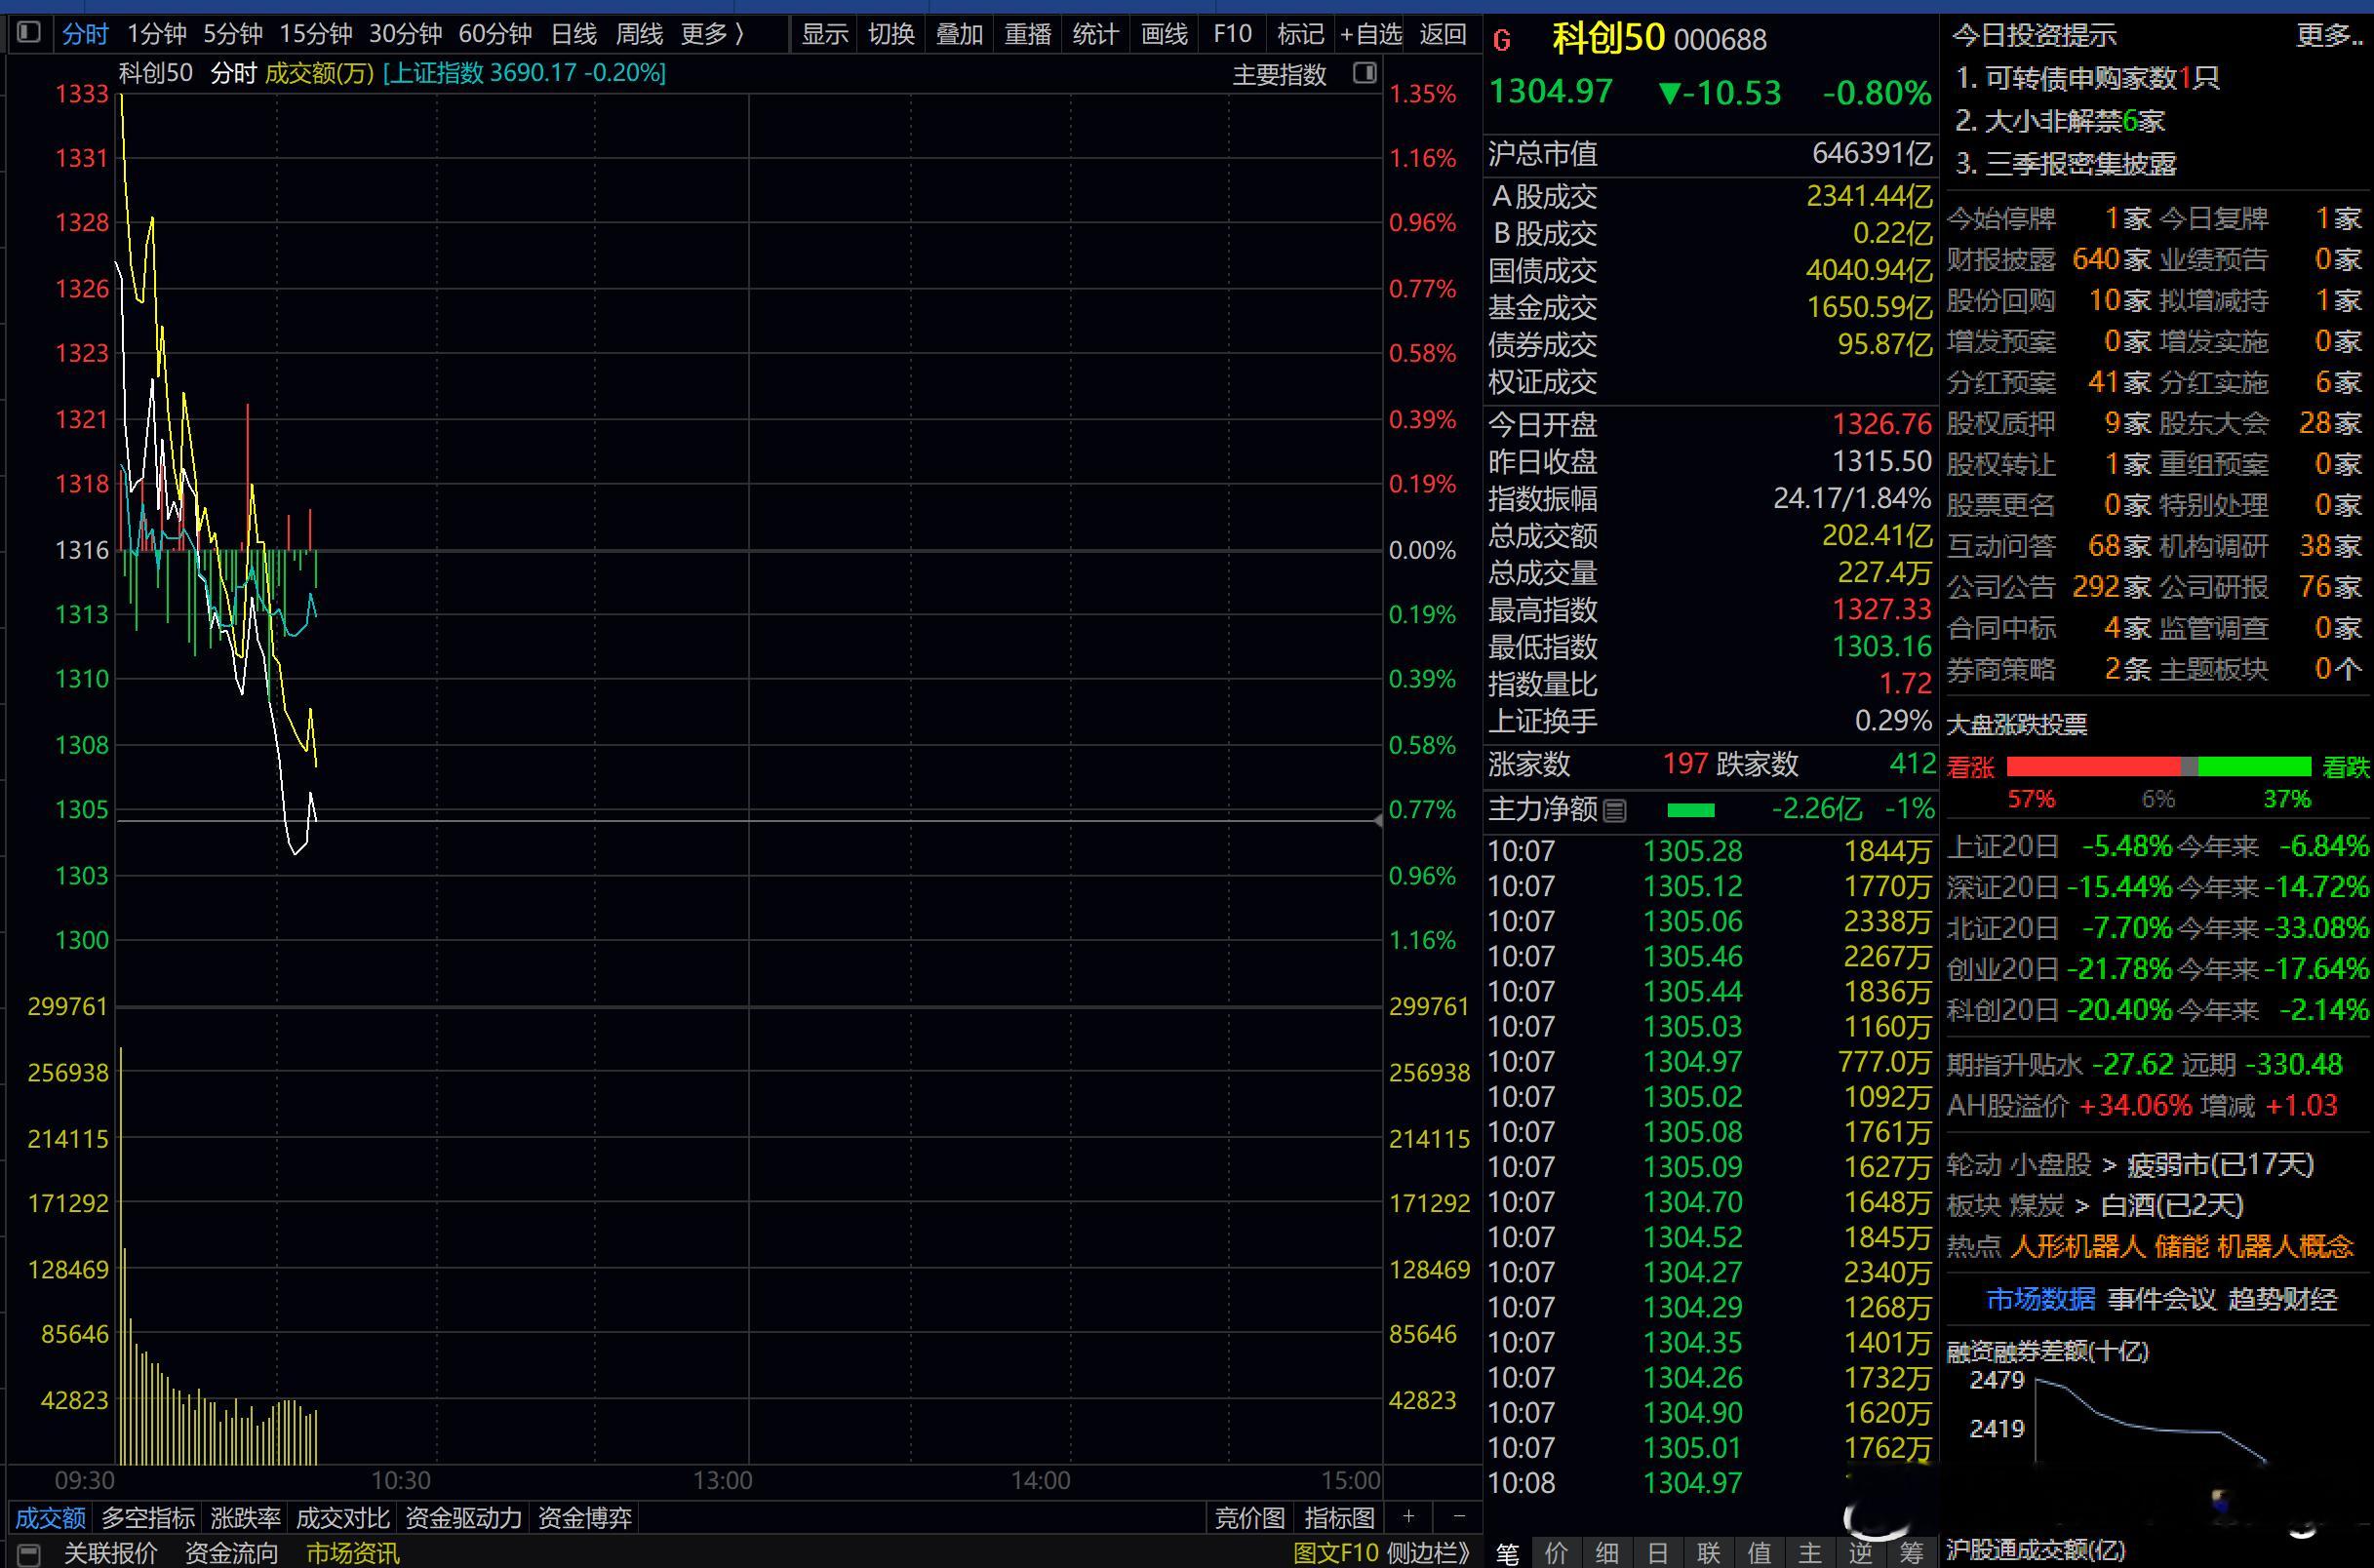Click the 返回 button
Screen dimensions: 2374x1568
(1442, 34)
